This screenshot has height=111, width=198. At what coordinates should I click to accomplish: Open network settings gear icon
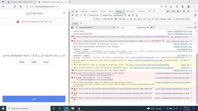click(195, 15)
